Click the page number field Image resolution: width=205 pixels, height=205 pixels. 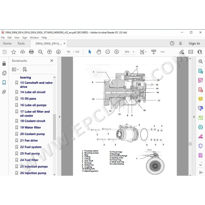click(68, 52)
